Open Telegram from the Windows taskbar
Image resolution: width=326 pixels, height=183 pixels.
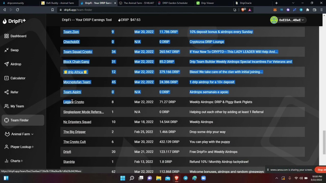coord(186,178)
